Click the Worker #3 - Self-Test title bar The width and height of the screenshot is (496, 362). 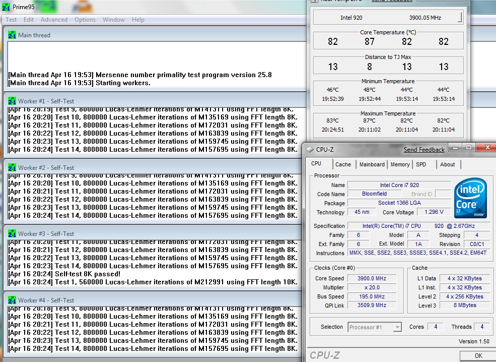pos(154,233)
